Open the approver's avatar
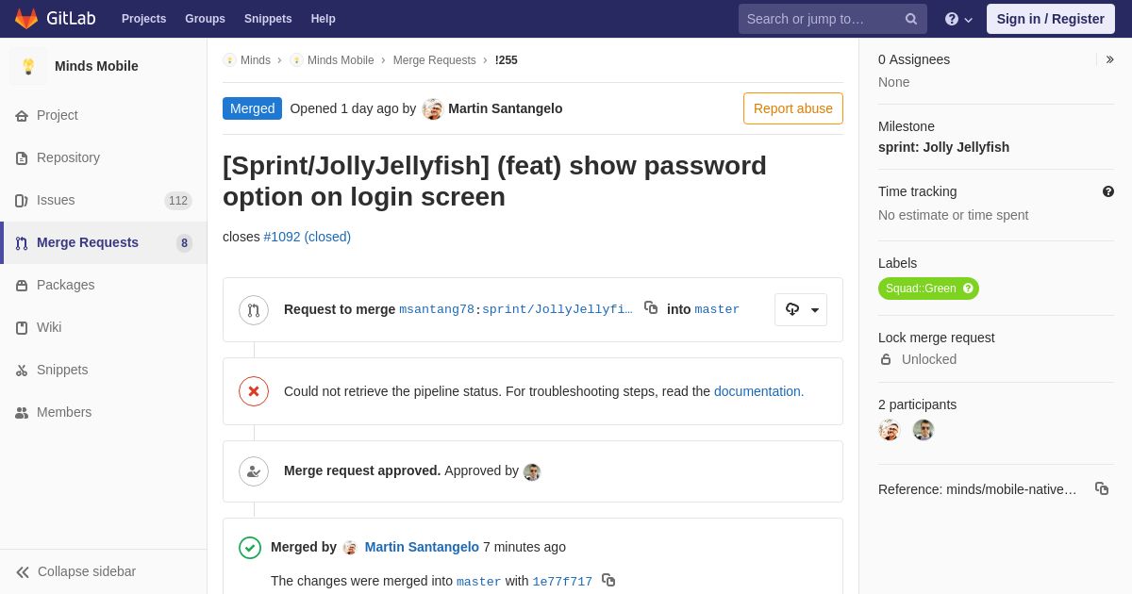1132x594 pixels. 532,472
